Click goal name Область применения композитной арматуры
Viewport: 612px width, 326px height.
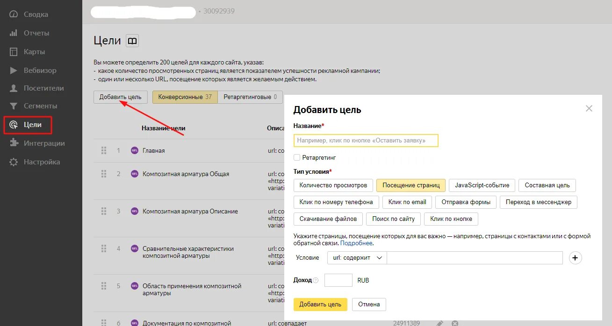tap(192, 290)
